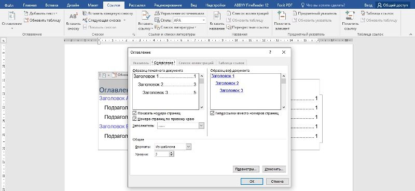
Task: Click the table of contents control handle icon
Action: coord(104,75)
